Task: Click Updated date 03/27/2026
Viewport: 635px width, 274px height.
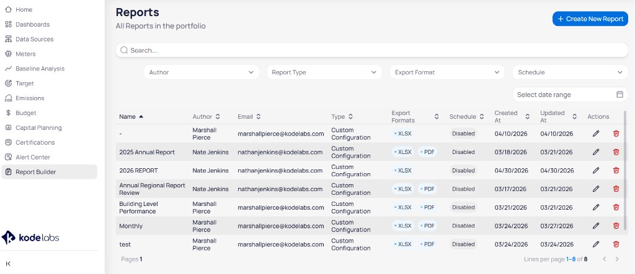Action: coord(557,226)
